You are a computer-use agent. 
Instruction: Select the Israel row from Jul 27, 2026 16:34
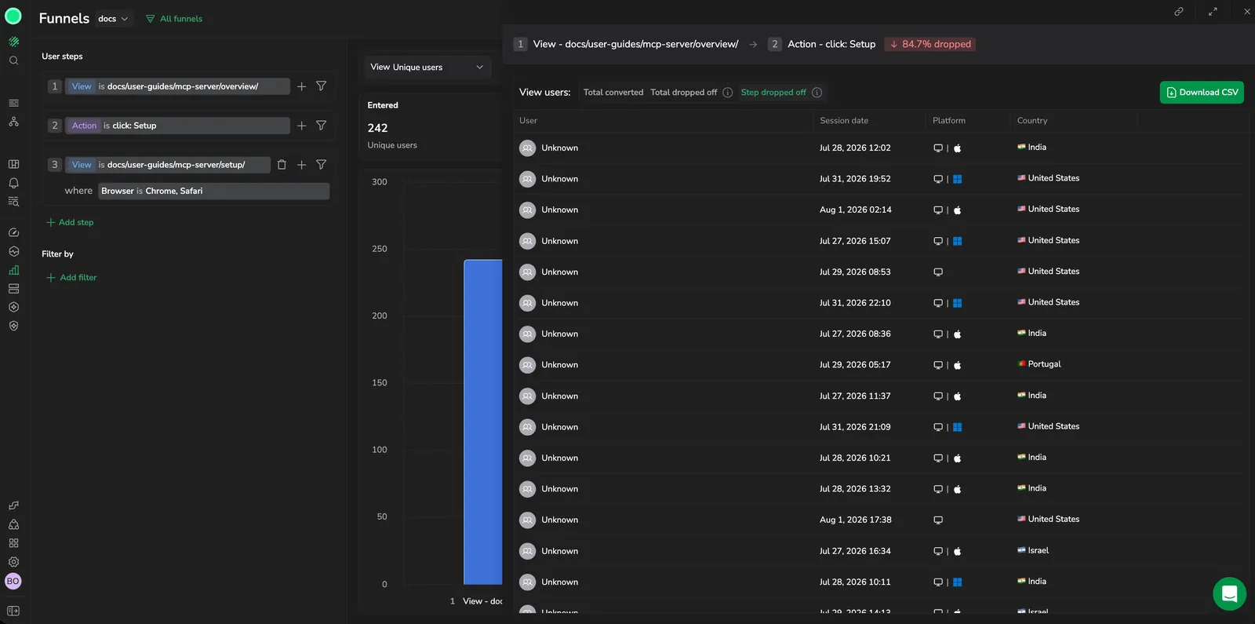tap(878, 551)
